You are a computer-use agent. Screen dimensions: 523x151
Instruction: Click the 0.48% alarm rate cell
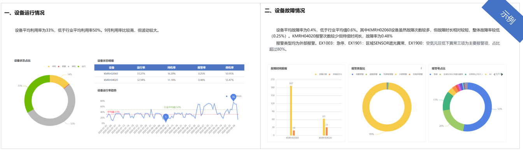201,80
